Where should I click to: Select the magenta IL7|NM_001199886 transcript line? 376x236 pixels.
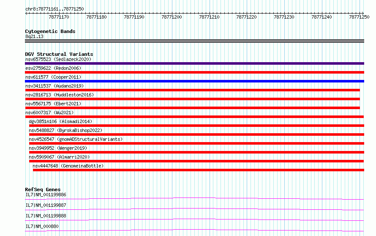coord(194,198)
